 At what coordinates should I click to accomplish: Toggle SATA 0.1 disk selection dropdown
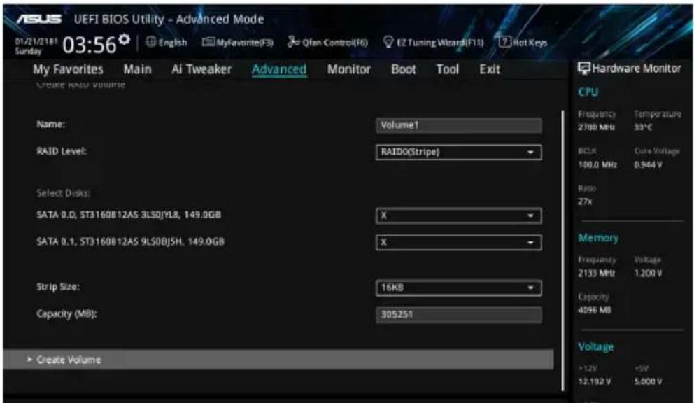[458, 243]
